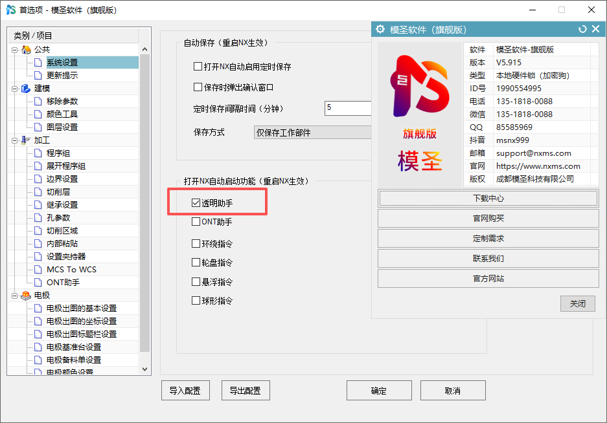Click the https://www.nxms.com website value
607x423 pixels.
[x=538, y=166]
